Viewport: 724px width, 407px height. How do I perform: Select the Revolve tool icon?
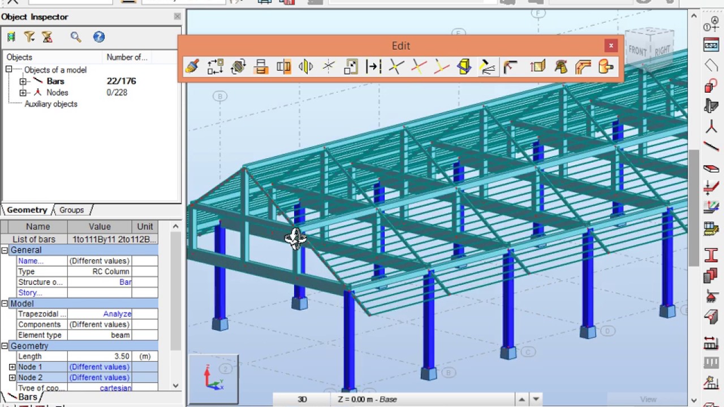[x=561, y=67]
